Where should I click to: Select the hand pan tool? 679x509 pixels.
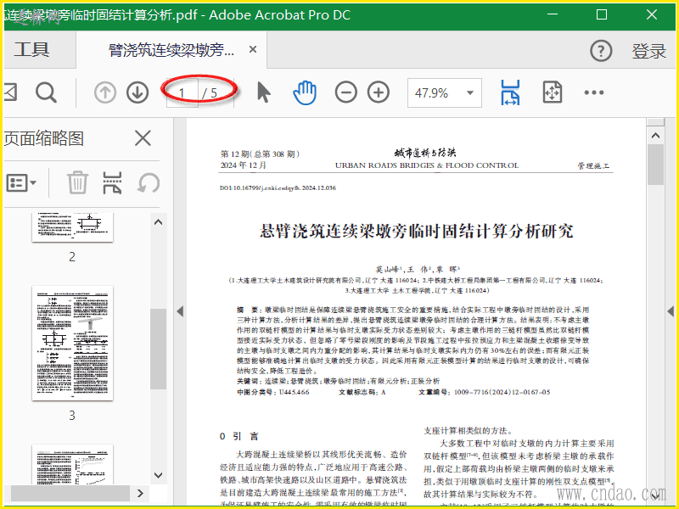(x=305, y=92)
